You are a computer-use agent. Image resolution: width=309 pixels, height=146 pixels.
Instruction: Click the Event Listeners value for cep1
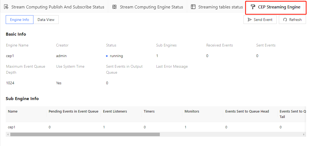click(104, 127)
